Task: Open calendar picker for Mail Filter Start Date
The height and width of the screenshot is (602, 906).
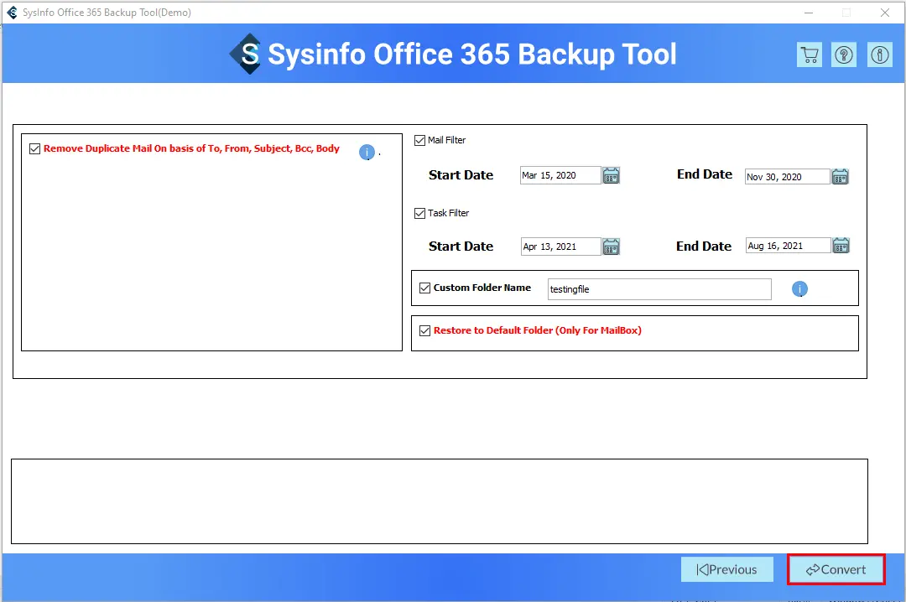Action: click(611, 175)
